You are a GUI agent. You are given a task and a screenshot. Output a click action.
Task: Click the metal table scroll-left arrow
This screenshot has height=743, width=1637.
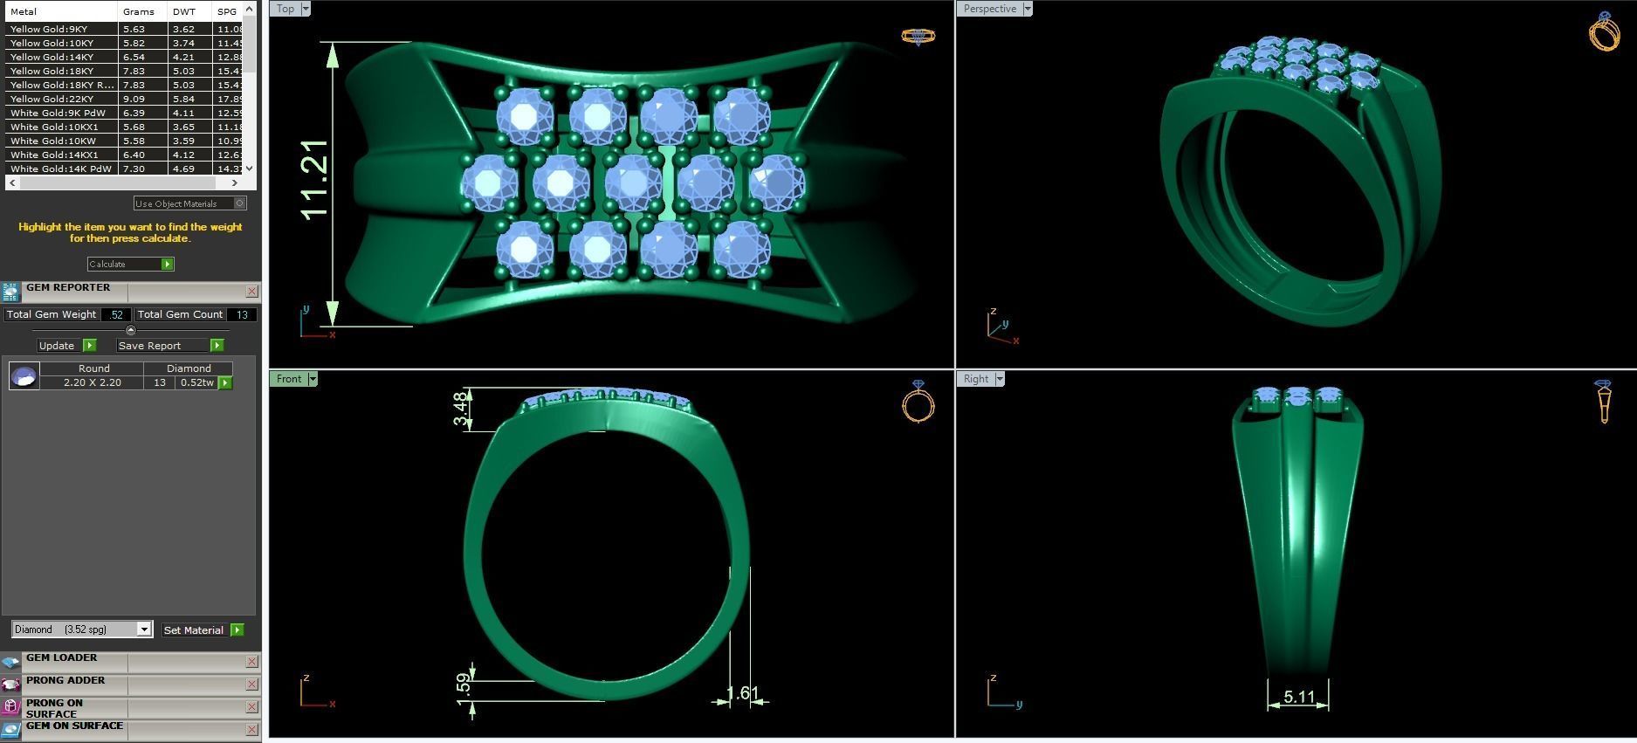(x=12, y=182)
